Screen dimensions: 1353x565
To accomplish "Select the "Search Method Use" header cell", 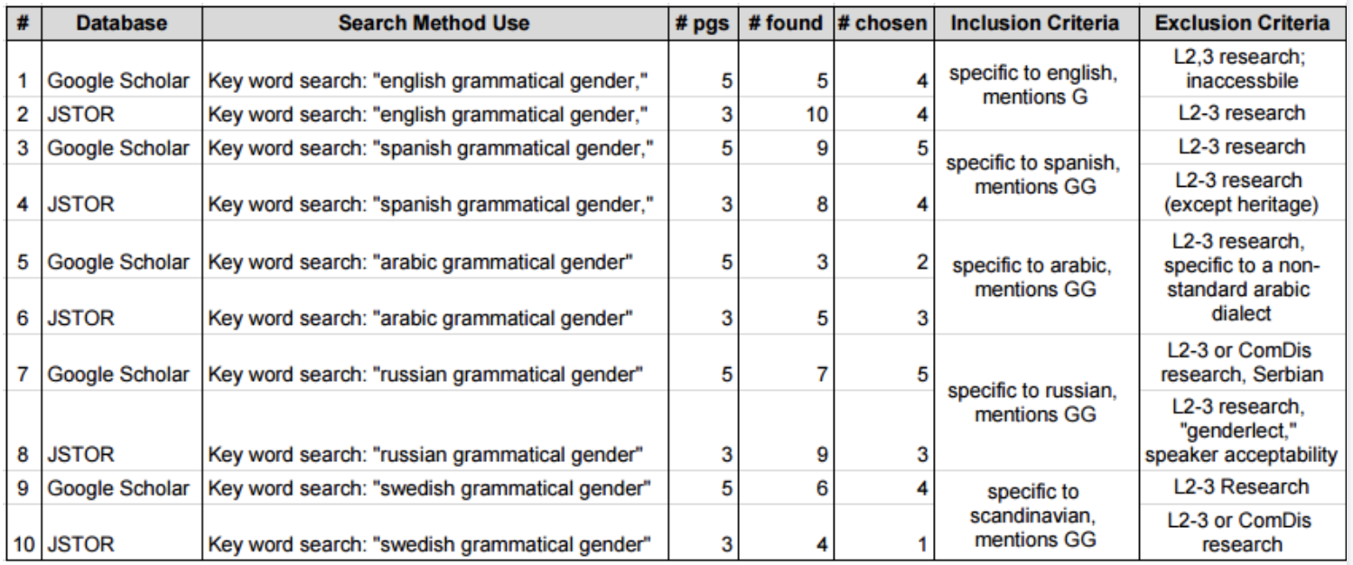I will [434, 23].
